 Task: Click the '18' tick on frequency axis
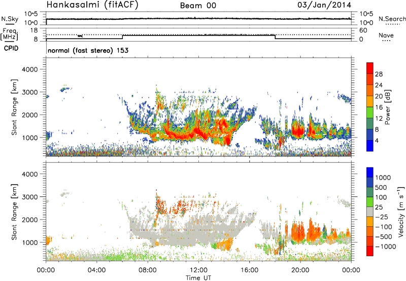coord(33,30)
